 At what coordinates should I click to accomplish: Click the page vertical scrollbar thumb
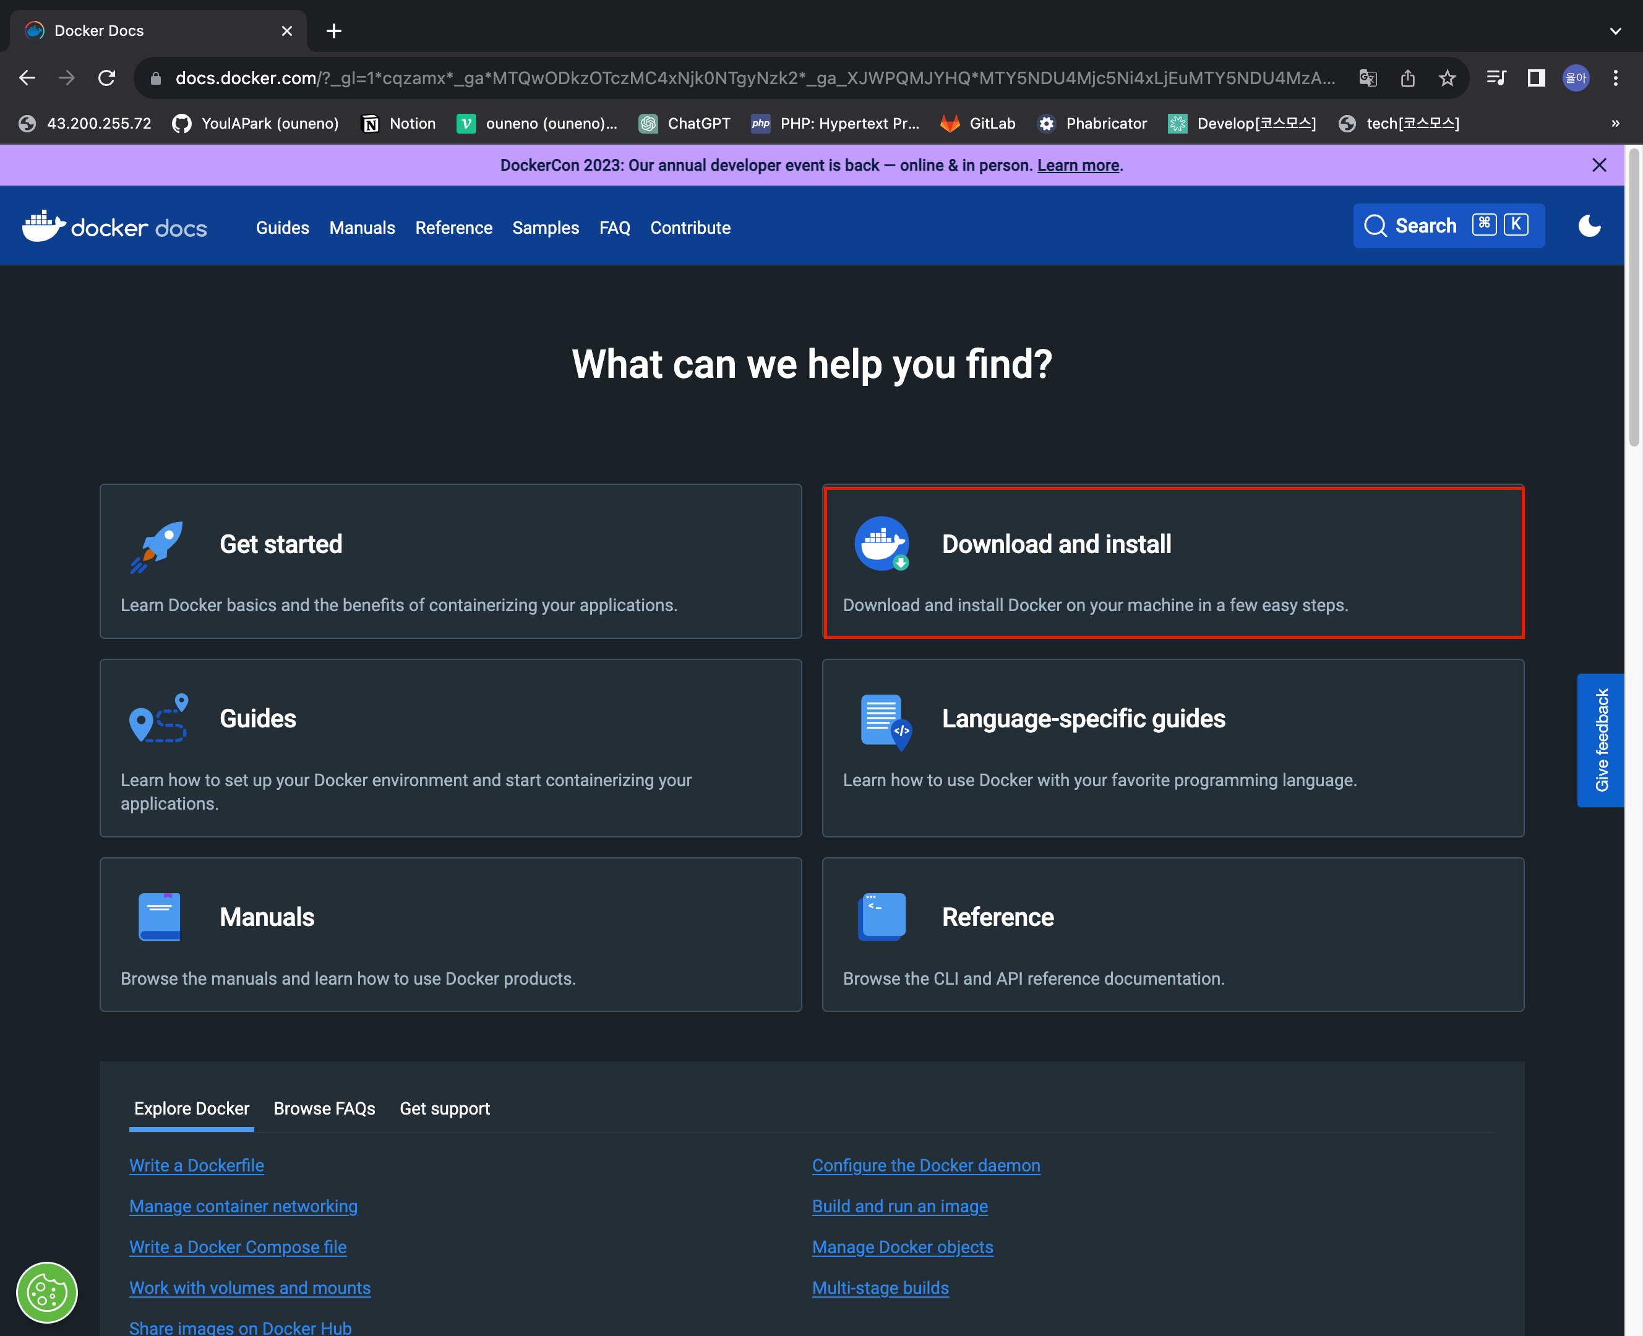pyautogui.click(x=1634, y=297)
